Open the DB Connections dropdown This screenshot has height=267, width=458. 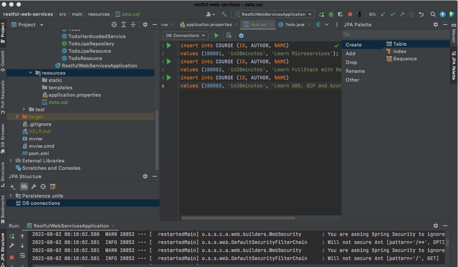185,35
